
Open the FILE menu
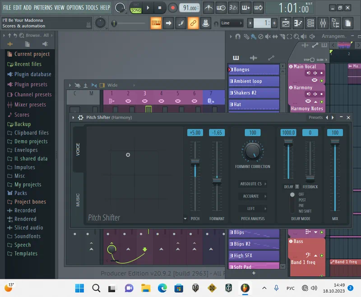7,8
